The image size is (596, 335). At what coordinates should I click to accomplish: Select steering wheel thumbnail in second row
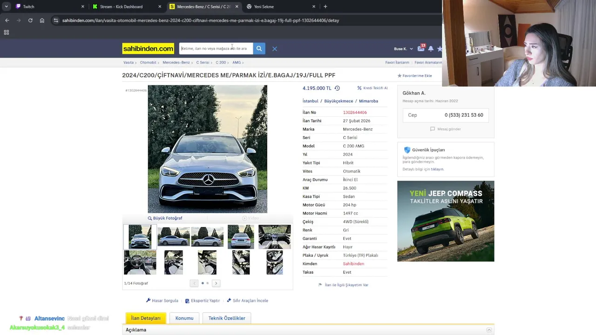[x=140, y=262]
